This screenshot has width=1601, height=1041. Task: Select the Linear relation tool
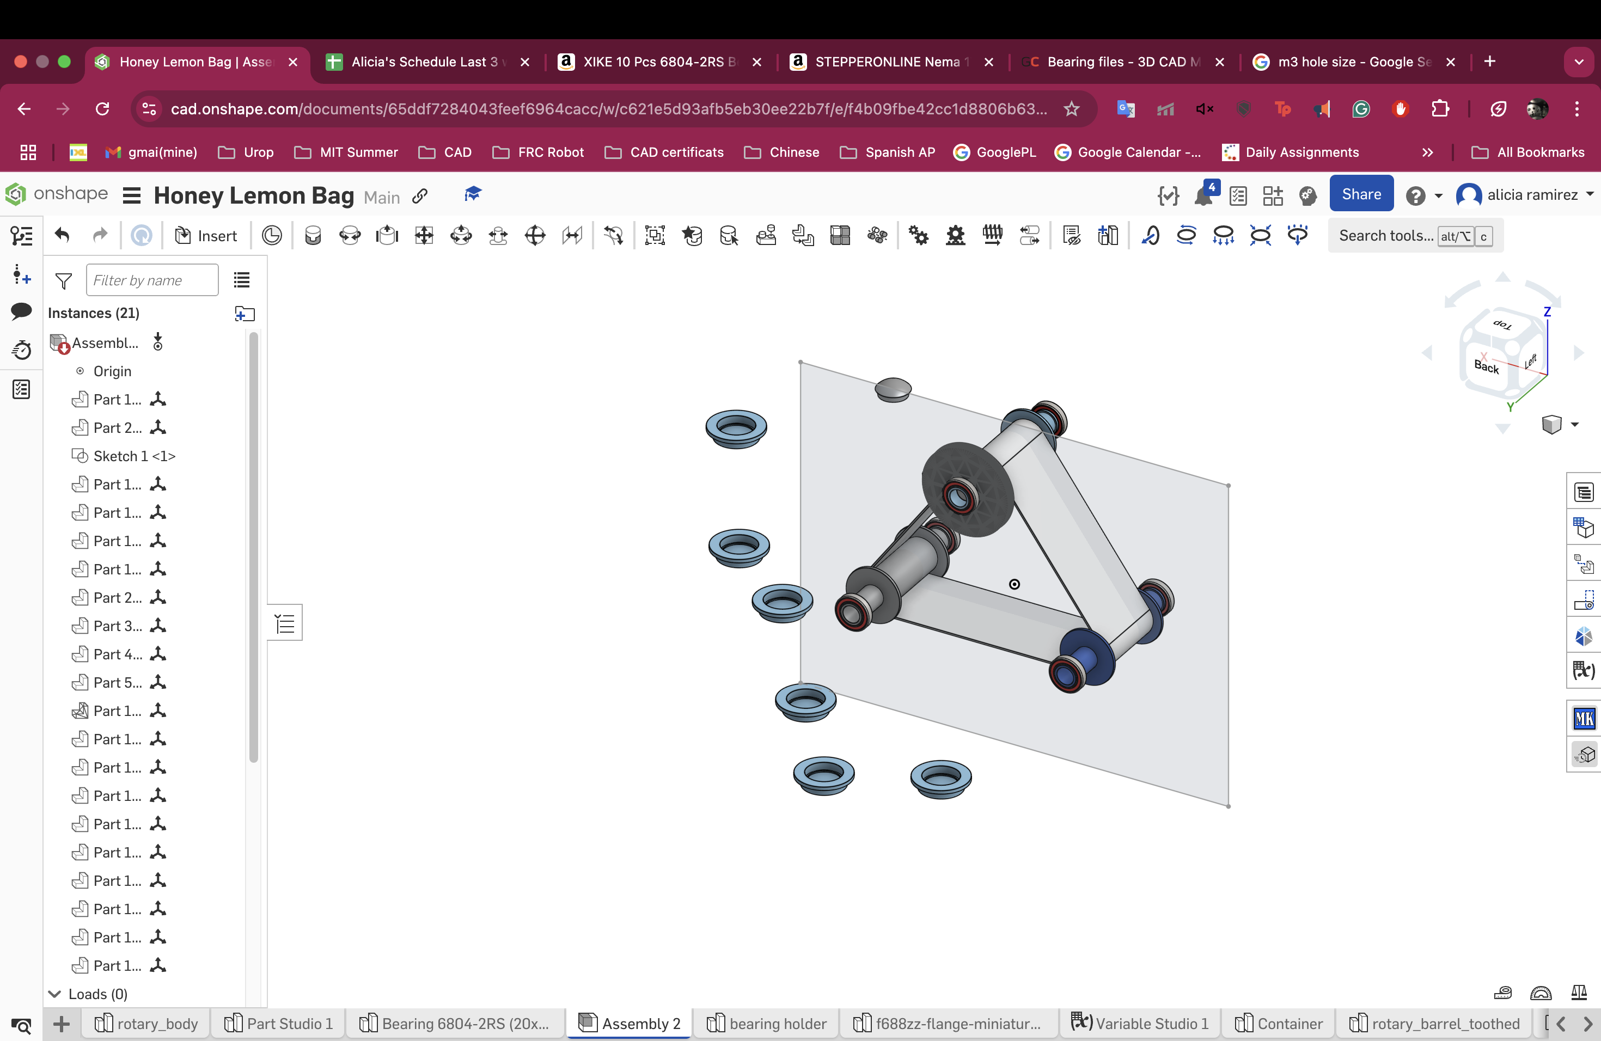(x=1029, y=235)
